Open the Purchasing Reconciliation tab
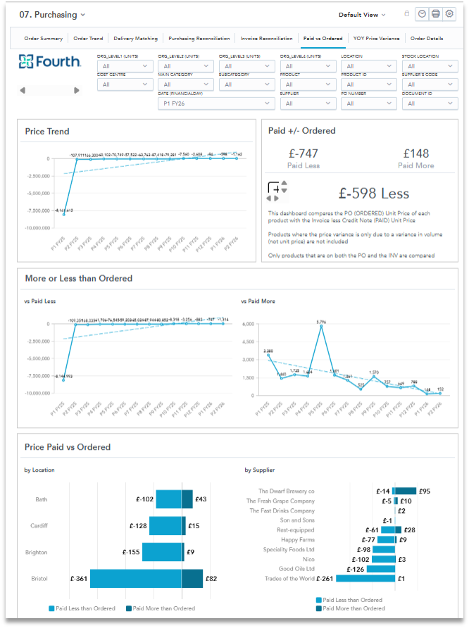This screenshot has height=628, width=469. (199, 39)
